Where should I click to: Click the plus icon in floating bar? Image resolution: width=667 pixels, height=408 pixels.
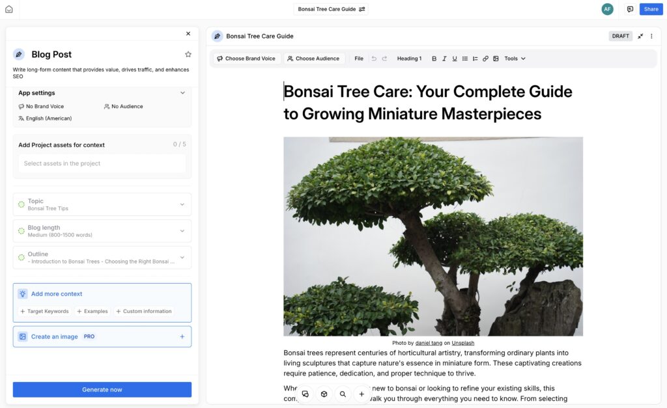coord(361,394)
